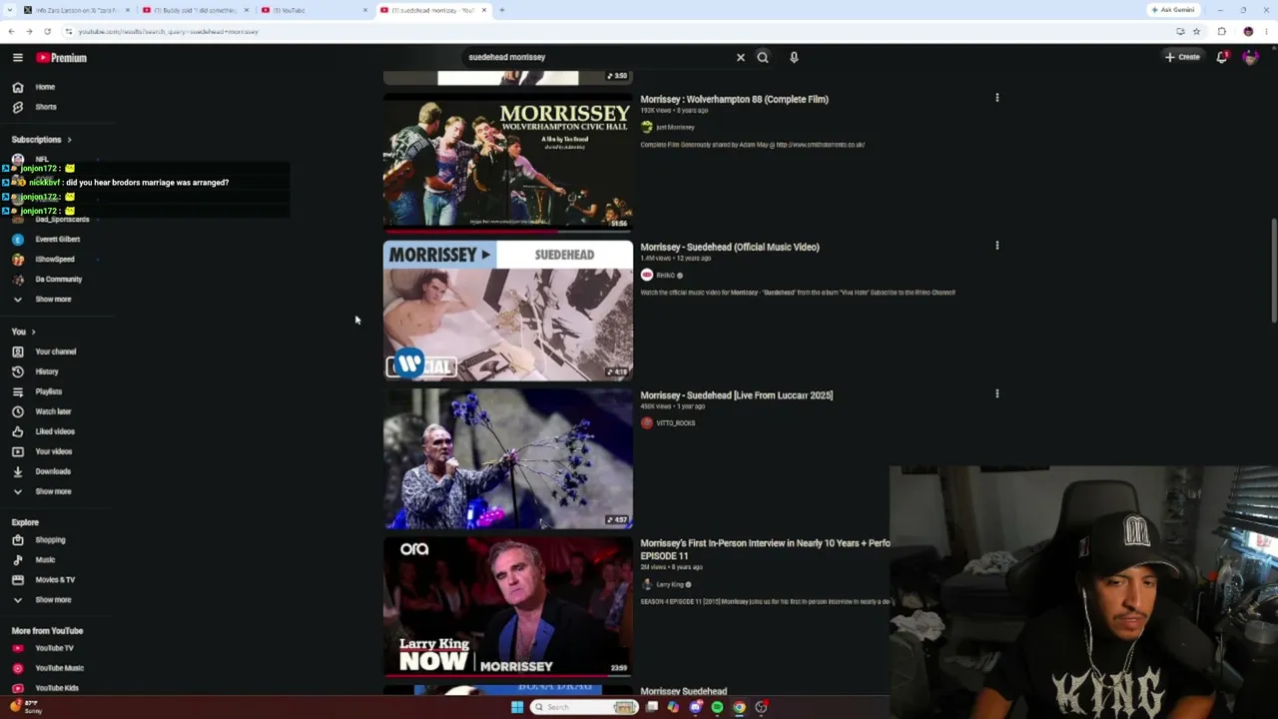Image resolution: width=1278 pixels, height=719 pixels.
Task: Browse Movies & TV in Explore
Action: point(55,580)
